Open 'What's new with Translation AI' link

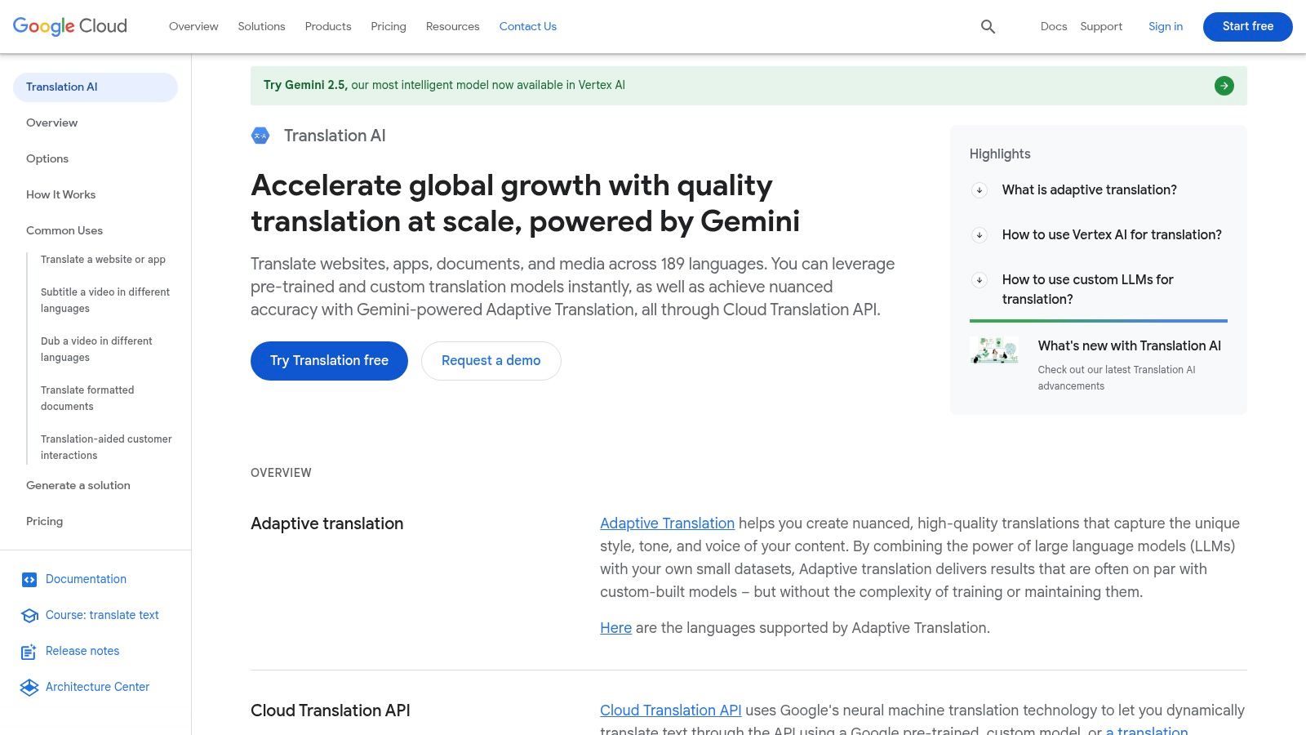coord(1130,346)
